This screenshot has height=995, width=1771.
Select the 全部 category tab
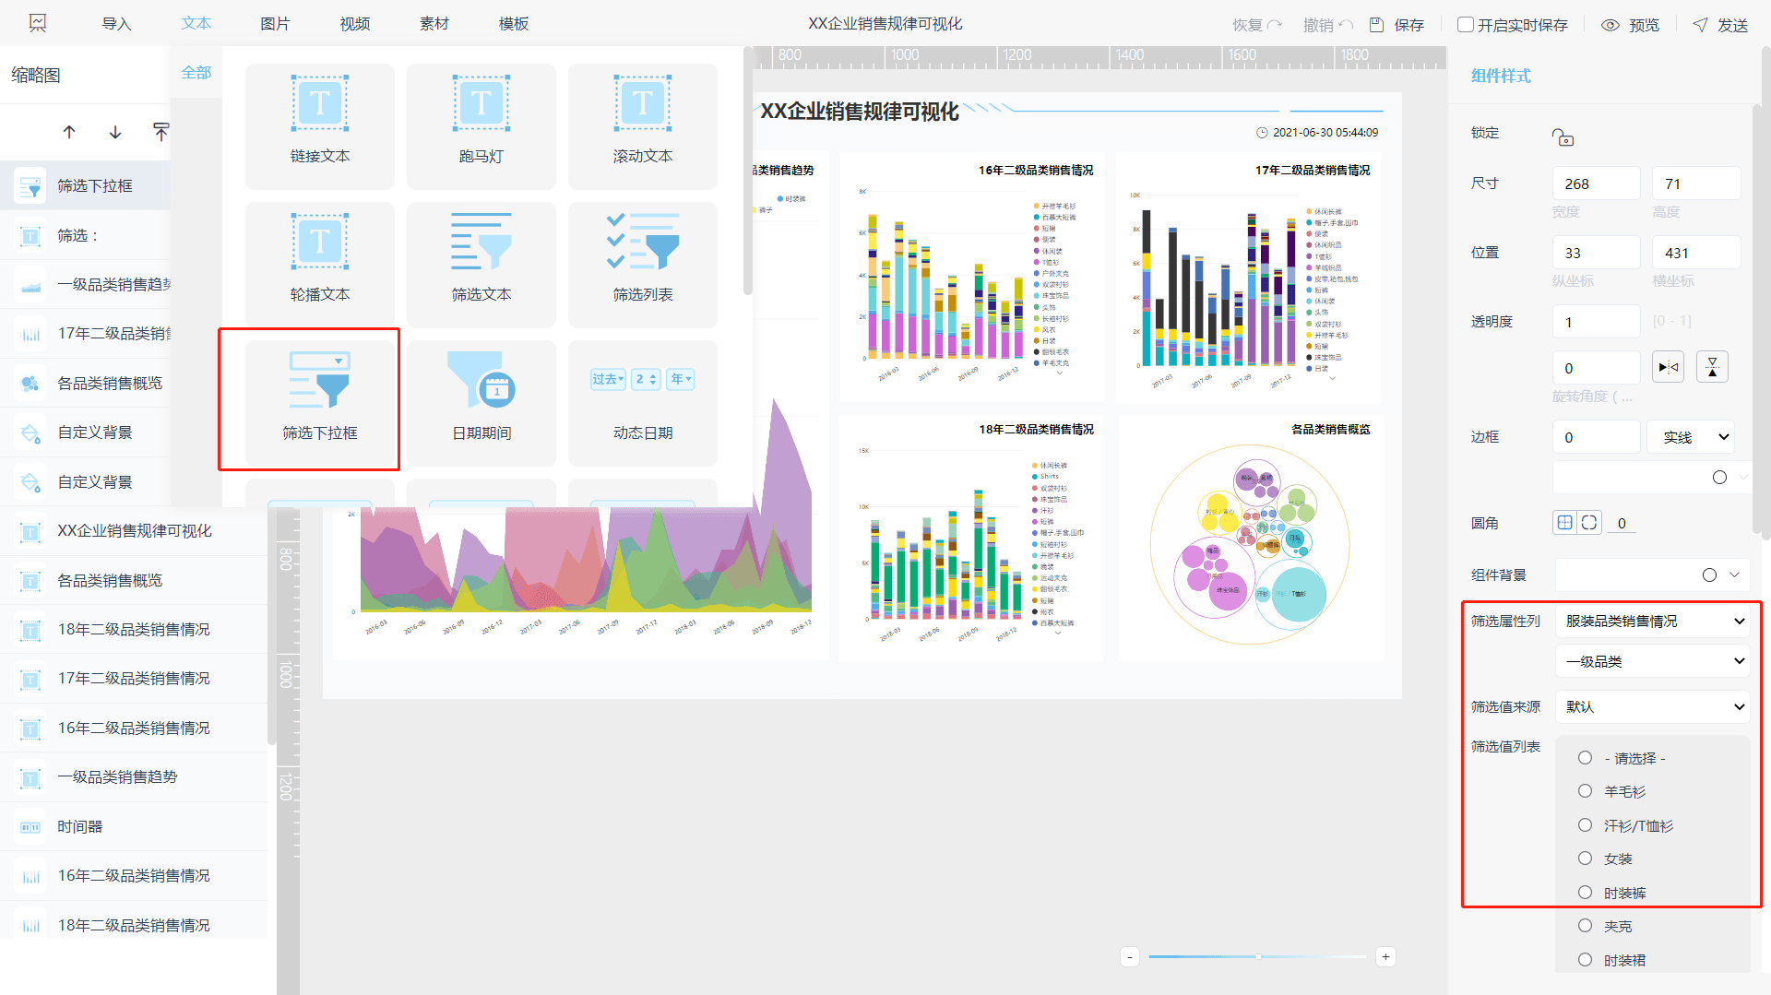point(196,73)
